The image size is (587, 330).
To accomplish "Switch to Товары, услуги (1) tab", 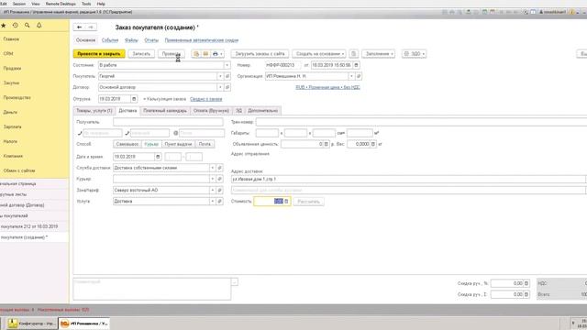I will coord(94,111).
